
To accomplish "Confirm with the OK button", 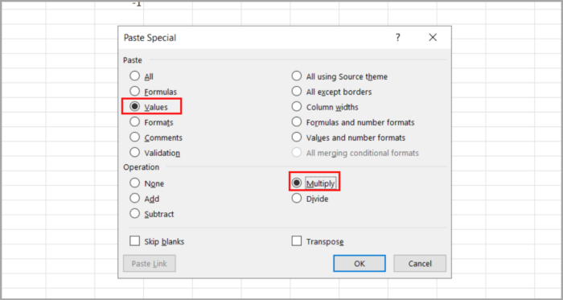I will [x=360, y=263].
